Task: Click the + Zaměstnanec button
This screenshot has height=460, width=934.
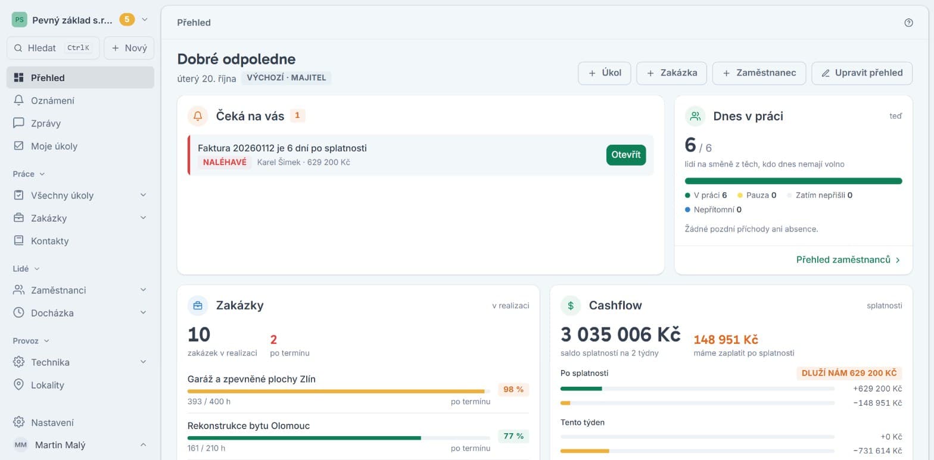Action: 759,73
